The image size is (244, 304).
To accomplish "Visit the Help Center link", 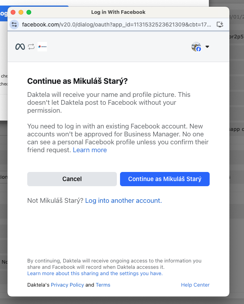I will [x=195, y=285].
